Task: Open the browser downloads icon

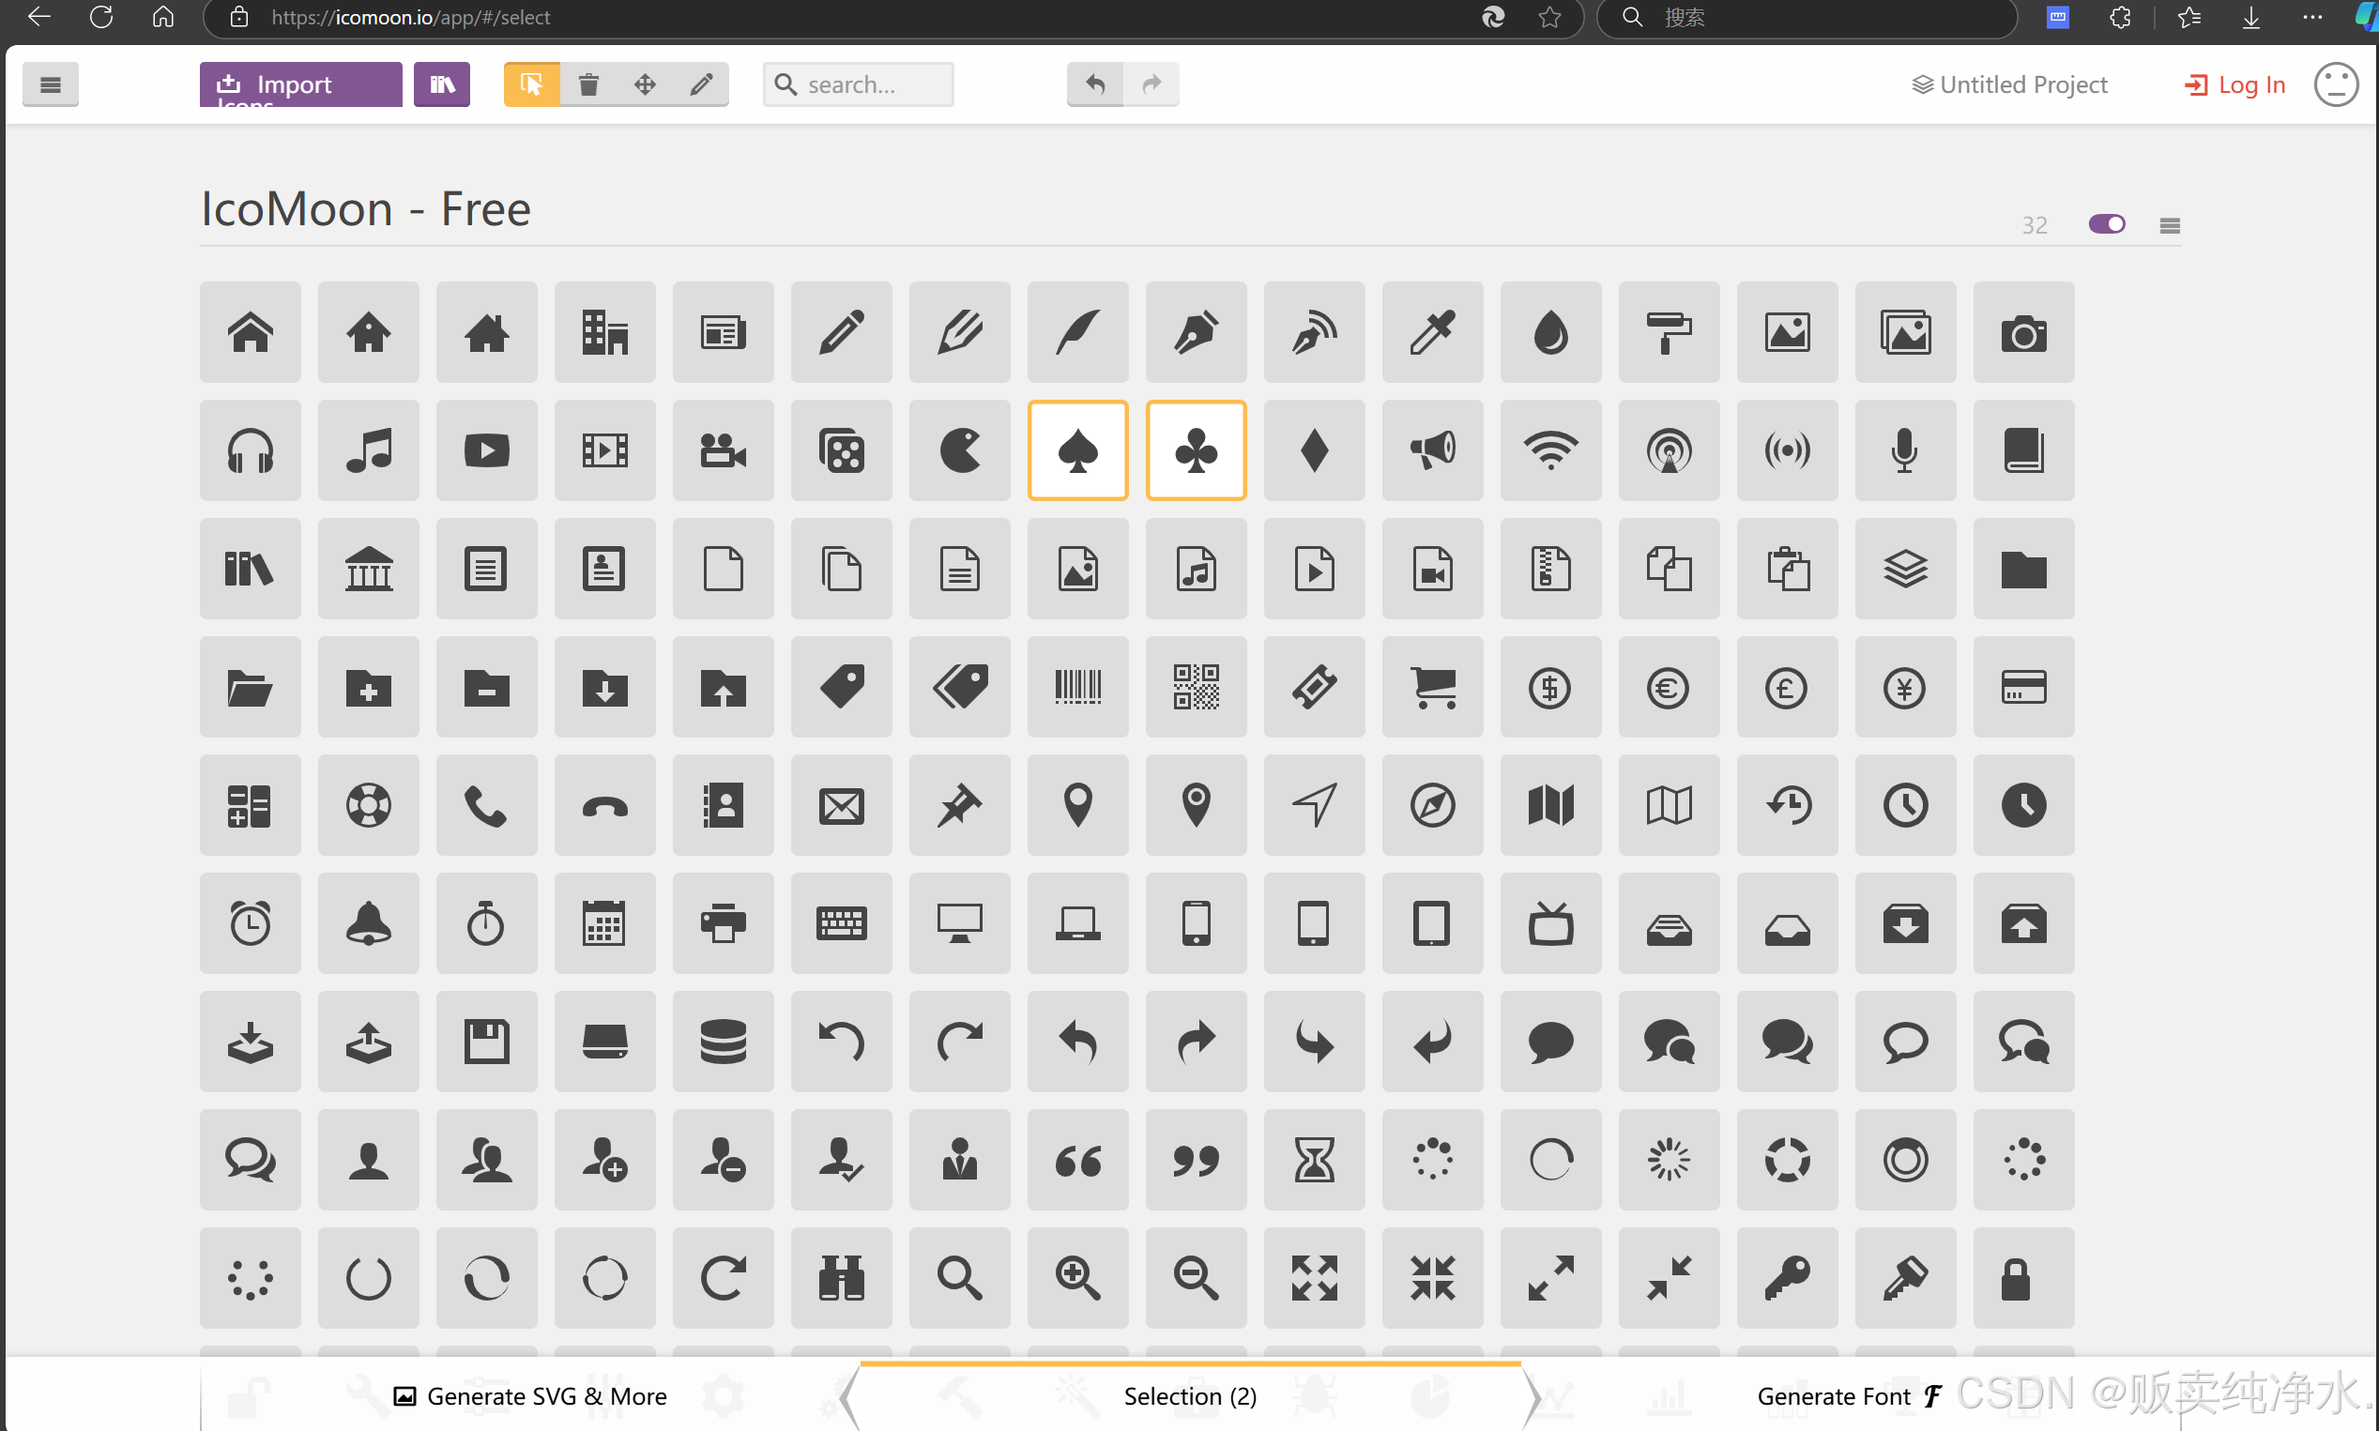Action: (x=2250, y=17)
